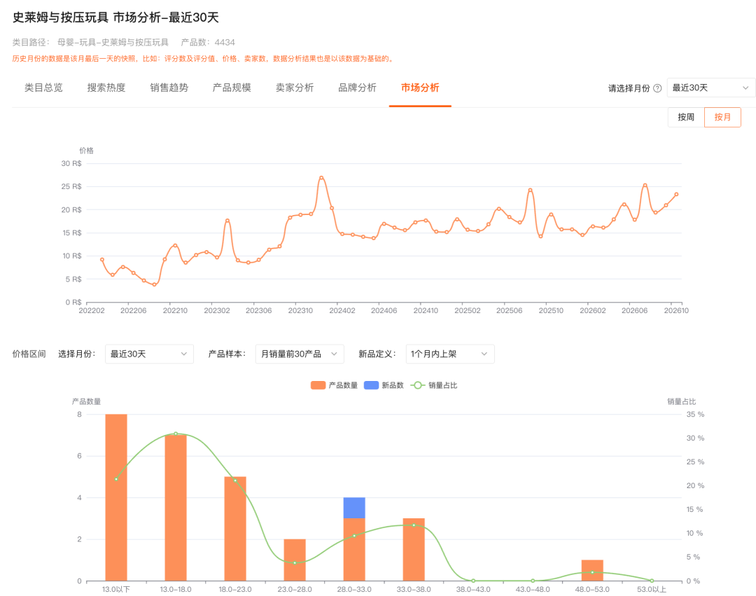
Task: Open the 类目总览 tab
Action: [43, 88]
